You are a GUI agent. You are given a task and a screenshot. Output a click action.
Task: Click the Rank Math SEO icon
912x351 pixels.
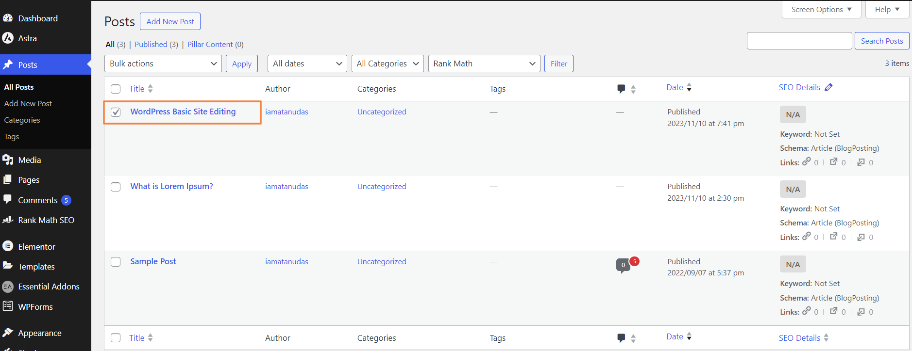(x=8, y=220)
